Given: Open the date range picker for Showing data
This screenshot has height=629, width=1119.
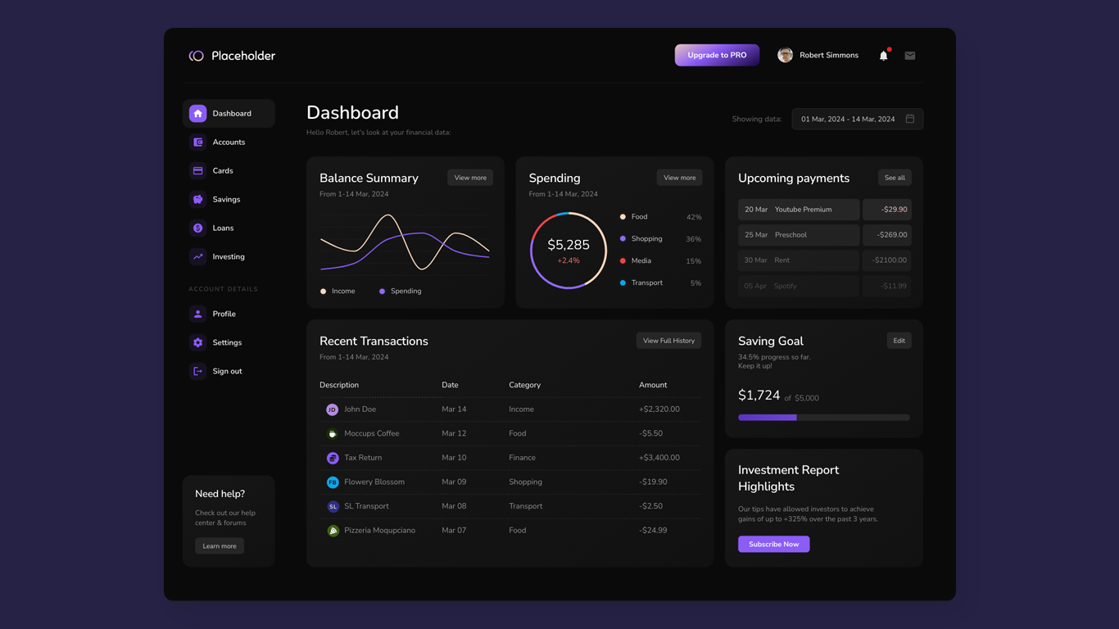Looking at the screenshot, I should pos(857,119).
